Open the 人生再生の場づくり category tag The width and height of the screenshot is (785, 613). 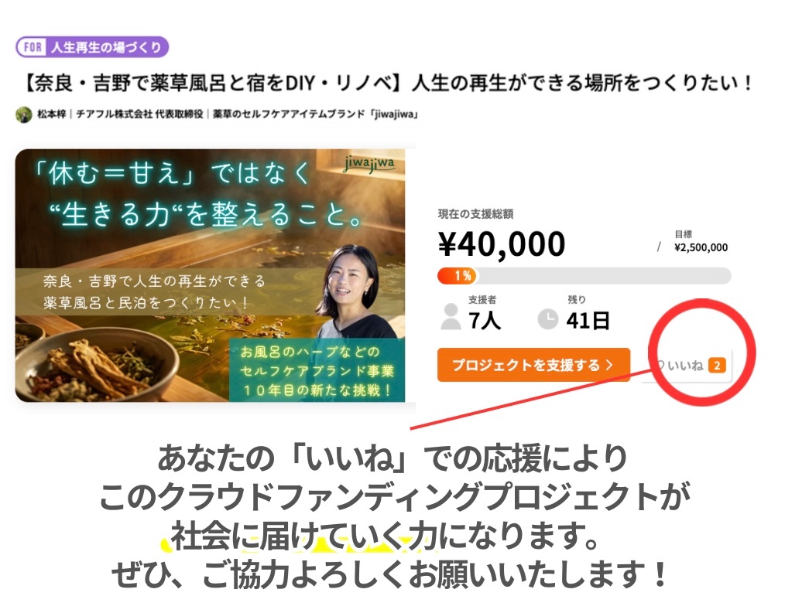click(x=106, y=47)
